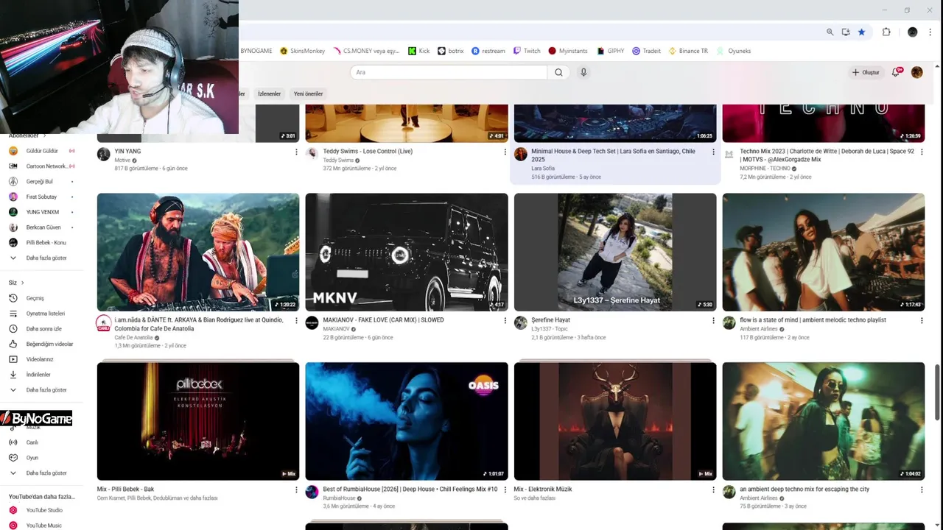
Task: Select the Yeni öneriler filter chip
Action: 309,93
